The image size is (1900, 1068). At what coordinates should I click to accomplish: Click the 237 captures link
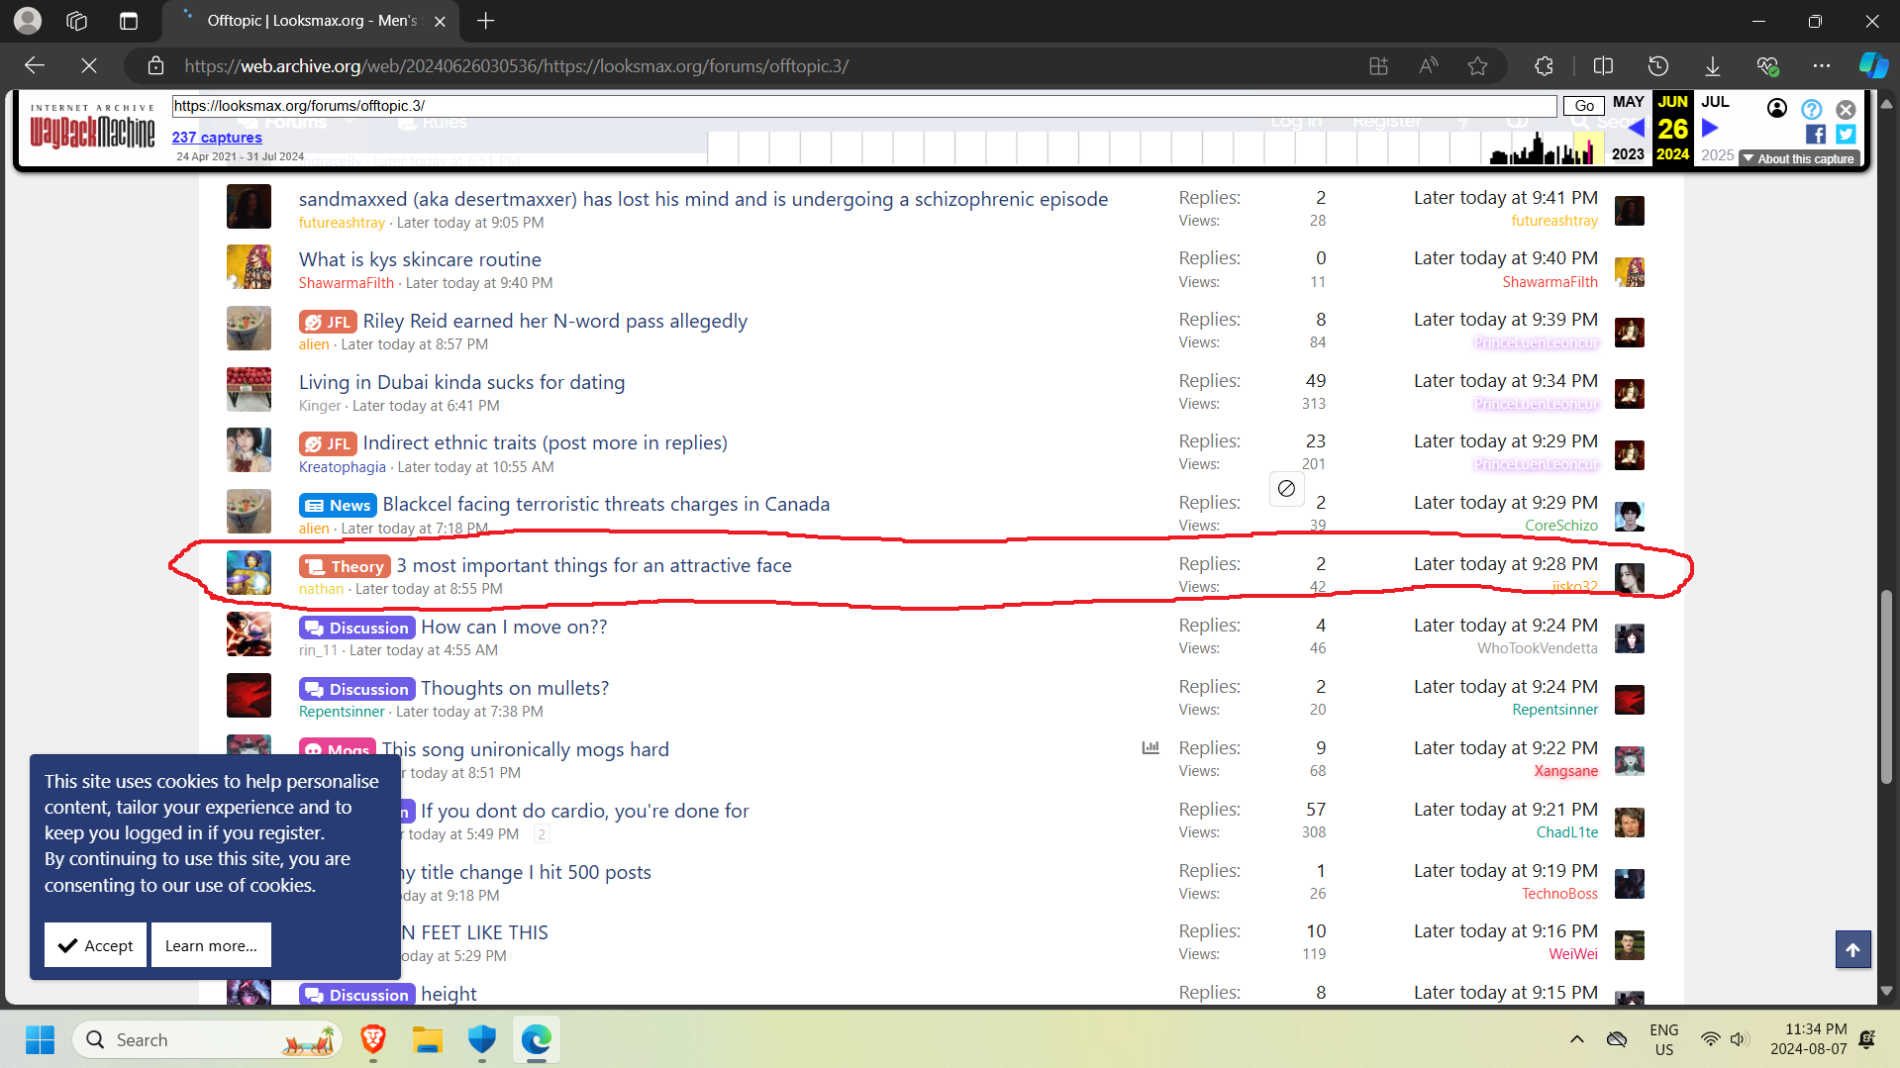(217, 138)
